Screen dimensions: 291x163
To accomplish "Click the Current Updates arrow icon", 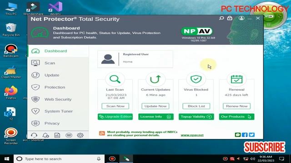I will tap(156, 79).
